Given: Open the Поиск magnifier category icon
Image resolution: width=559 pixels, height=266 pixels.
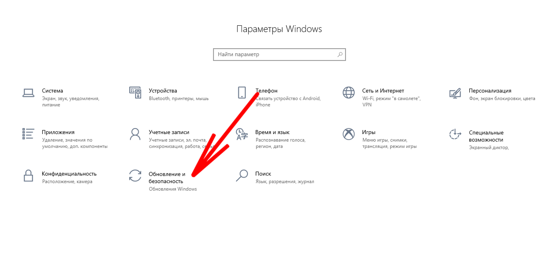Looking at the screenshot, I should [242, 176].
